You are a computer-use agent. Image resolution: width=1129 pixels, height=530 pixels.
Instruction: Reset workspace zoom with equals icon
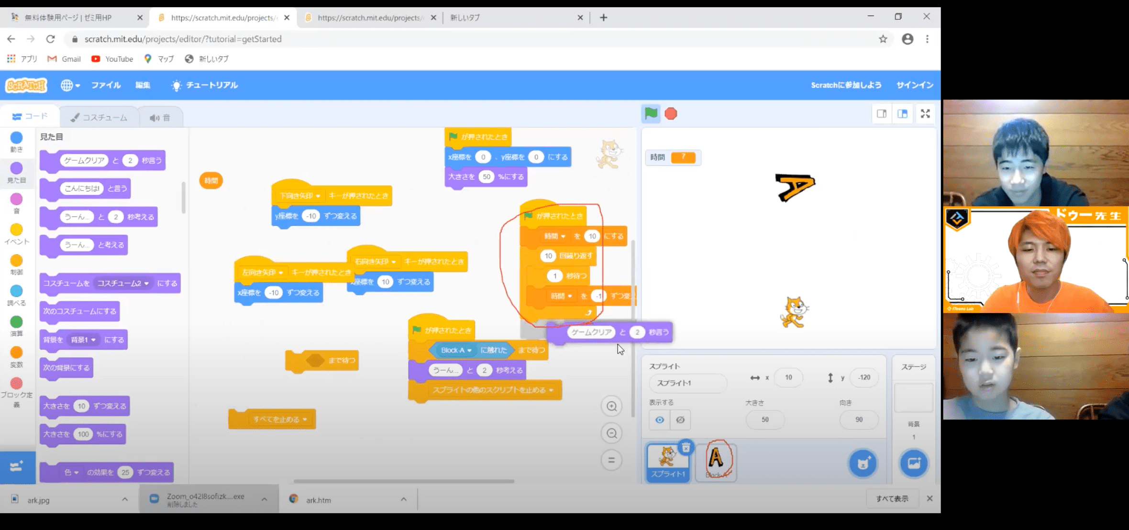coord(611,460)
